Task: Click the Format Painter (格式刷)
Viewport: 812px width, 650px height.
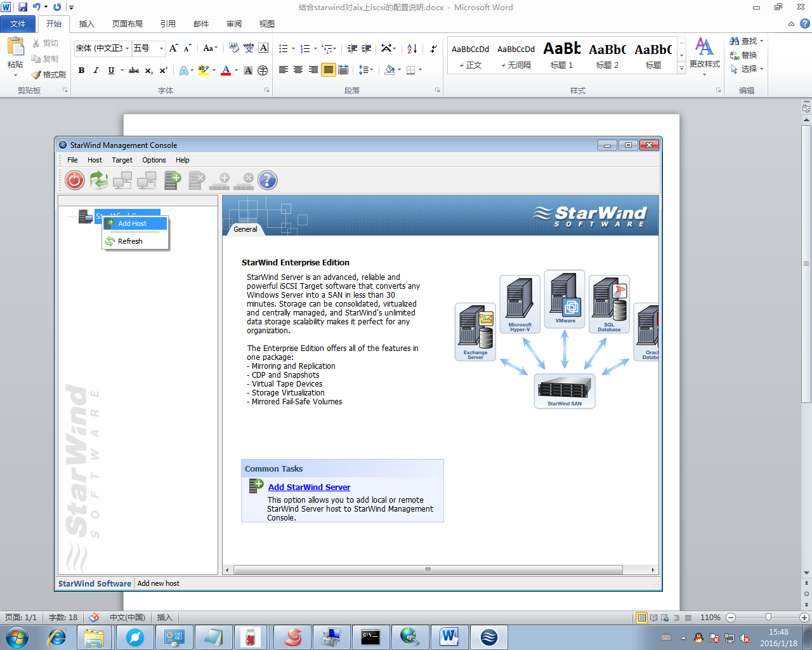Action: [49, 74]
